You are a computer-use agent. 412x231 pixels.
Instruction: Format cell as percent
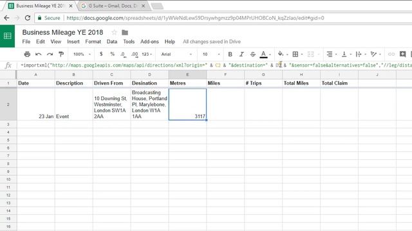point(113,54)
